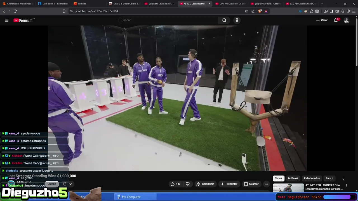Click the video title Last Streamer Standing
358x201 pixels.
(42, 176)
